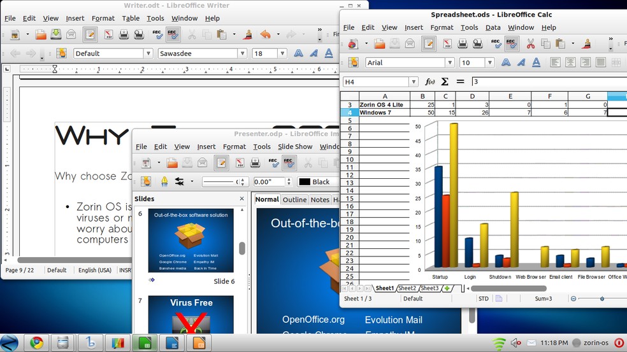Select the Slide 6 thumbnail in Slides panel
Viewport: 627px width, 352px height.
191,241
